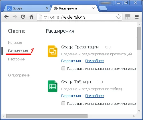Screen dimensions: 143x120
Task: Open Подробнее for Google Таблицы
Action: click(x=94, y=96)
